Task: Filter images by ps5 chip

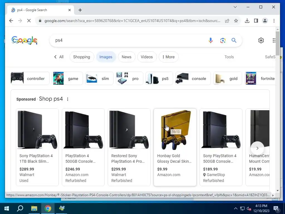Action: pos(159,78)
